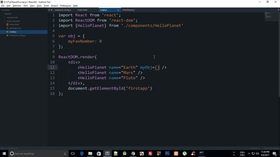Click line number 11 in the gutter
This screenshot has height=157, width=280.
pyautogui.click(x=52, y=68)
